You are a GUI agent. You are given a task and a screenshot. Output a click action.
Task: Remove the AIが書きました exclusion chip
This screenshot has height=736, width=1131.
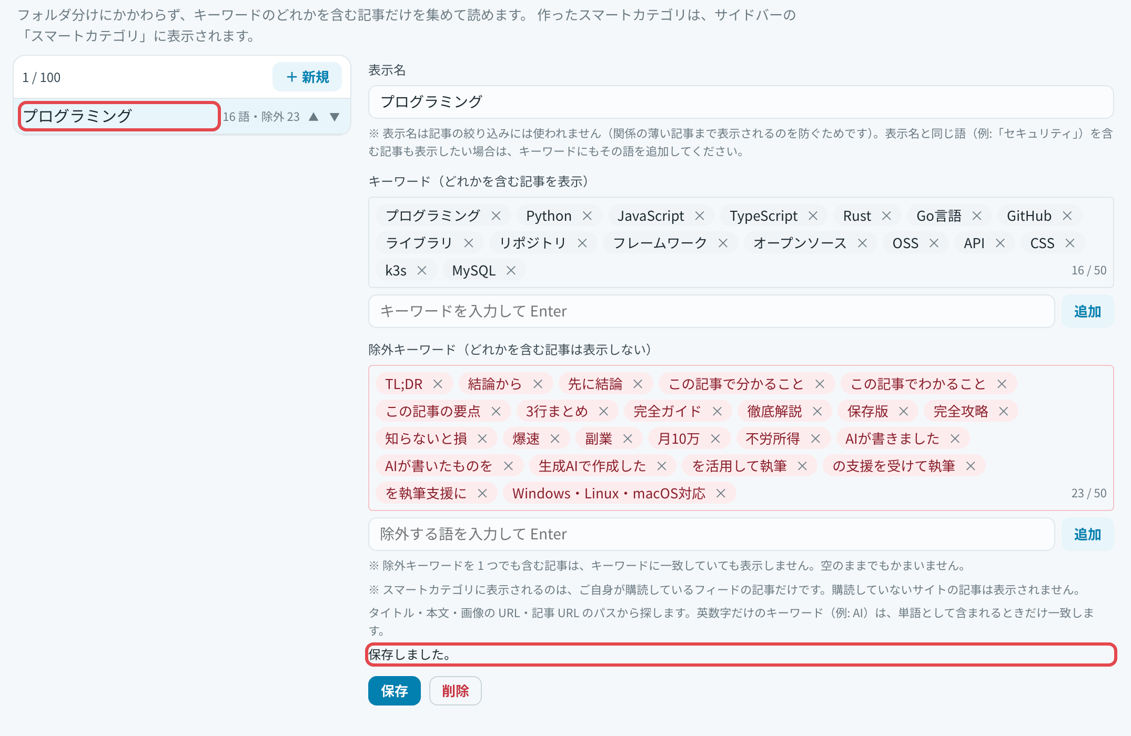tap(955, 439)
